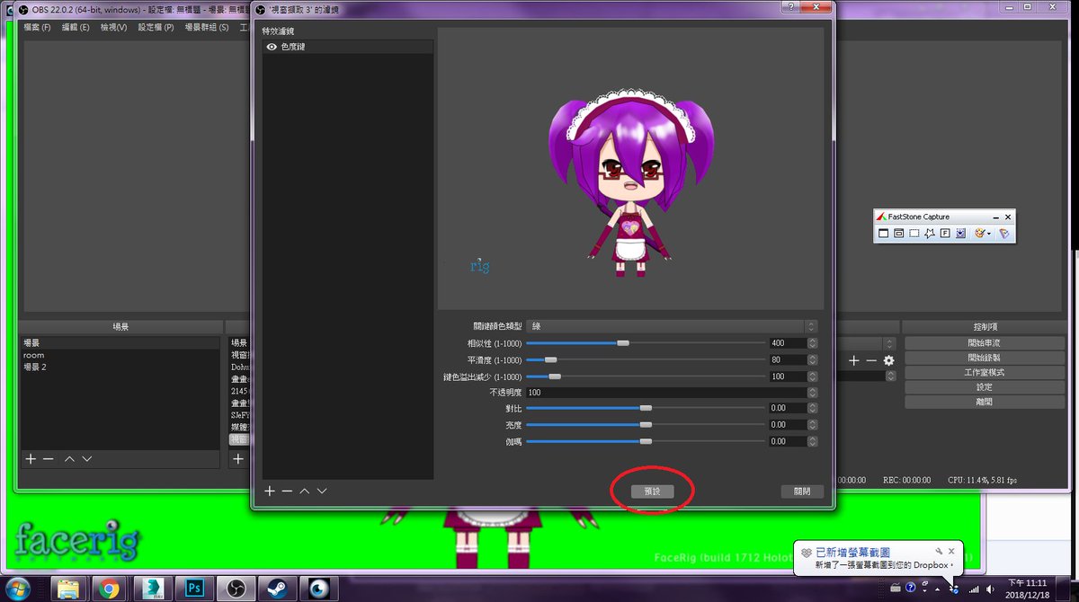Click 相似性 value field showing 400

click(788, 343)
